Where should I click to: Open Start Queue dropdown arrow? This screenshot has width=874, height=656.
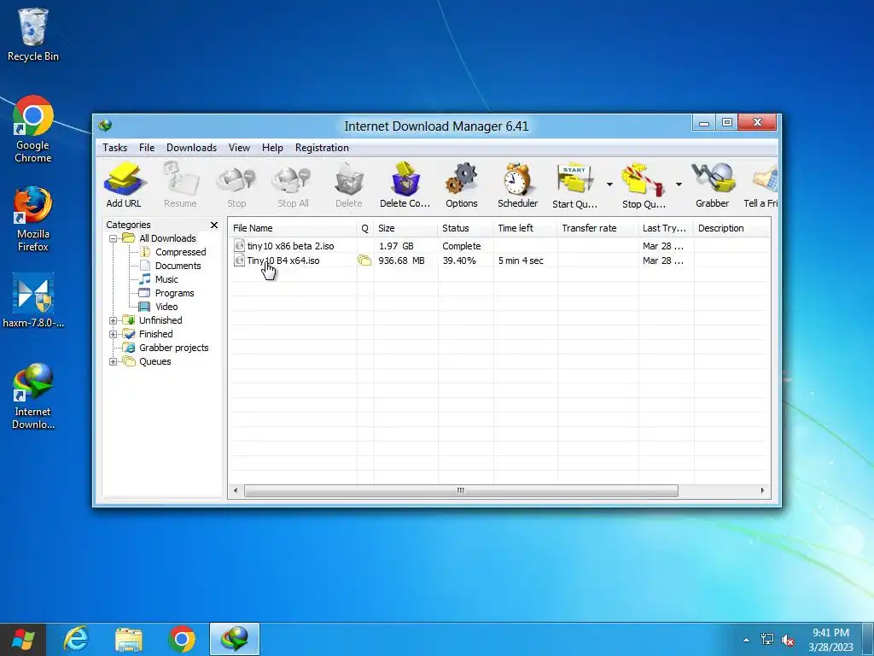click(x=609, y=184)
